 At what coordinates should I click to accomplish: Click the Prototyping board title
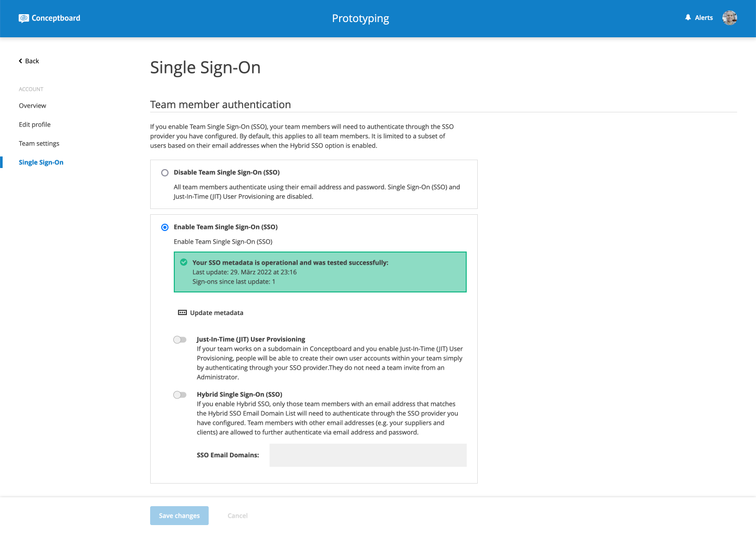(360, 18)
